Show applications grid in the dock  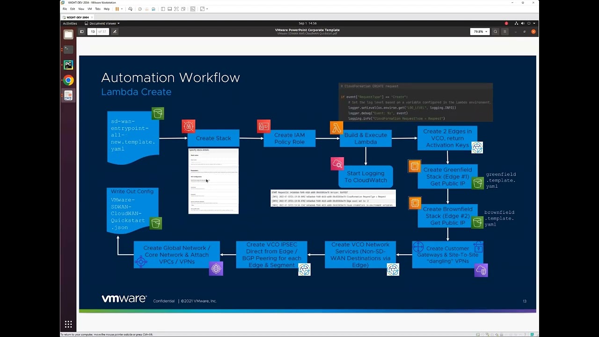(x=68, y=324)
